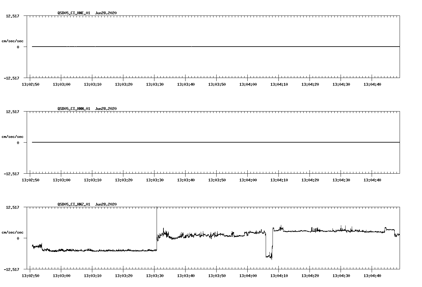Select the 13:03:20 time label under the HNN chart
This screenshot has height=287, width=422.
click(x=124, y=180)
